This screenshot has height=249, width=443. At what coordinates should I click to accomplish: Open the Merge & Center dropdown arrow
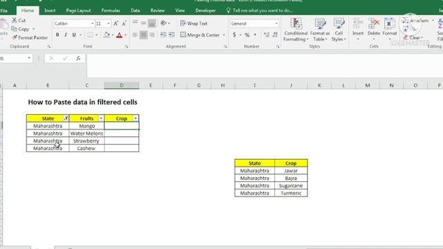(224, 35)
